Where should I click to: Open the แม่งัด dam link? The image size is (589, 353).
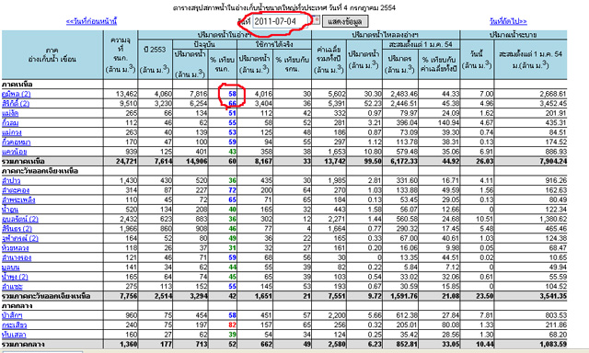tap(10, 113)
